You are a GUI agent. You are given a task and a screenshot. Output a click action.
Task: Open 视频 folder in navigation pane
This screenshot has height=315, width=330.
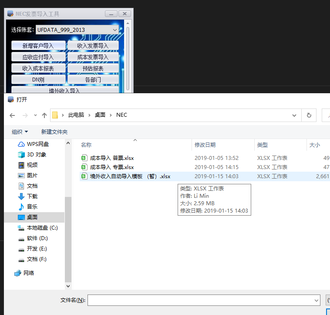pyautogui.click(x=28, y=165)
